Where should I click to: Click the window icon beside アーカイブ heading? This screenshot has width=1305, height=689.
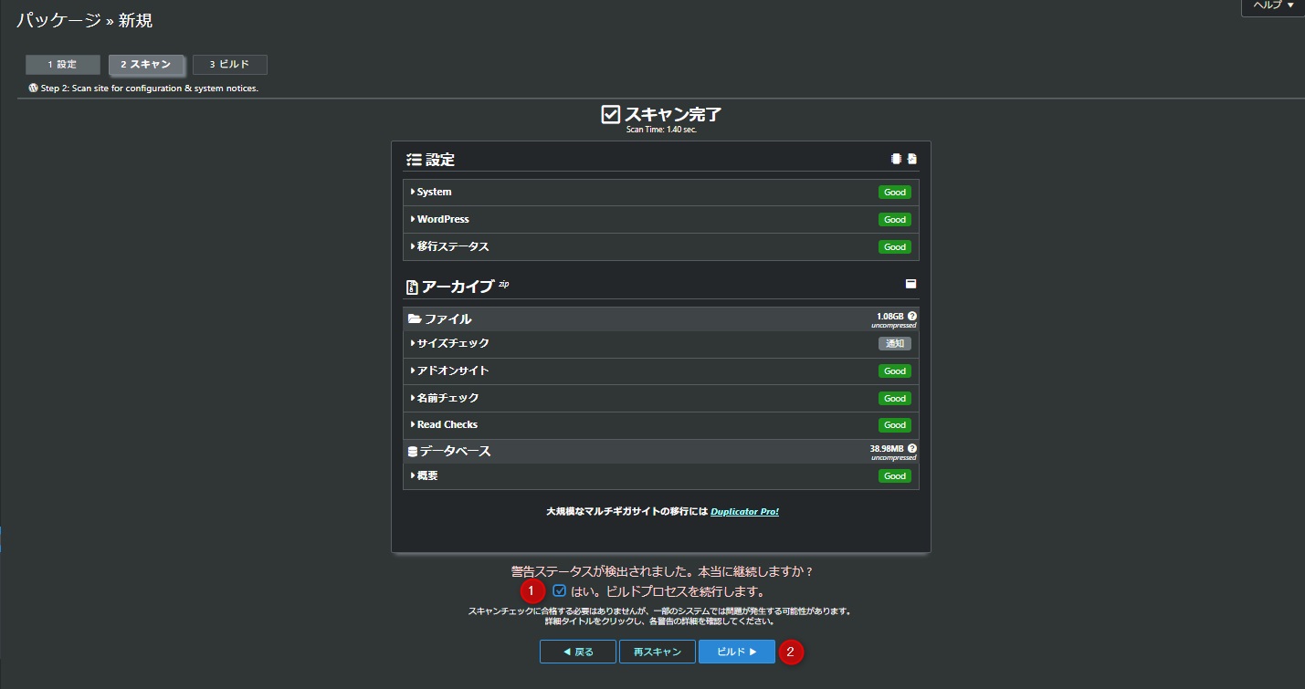(910, 284)
